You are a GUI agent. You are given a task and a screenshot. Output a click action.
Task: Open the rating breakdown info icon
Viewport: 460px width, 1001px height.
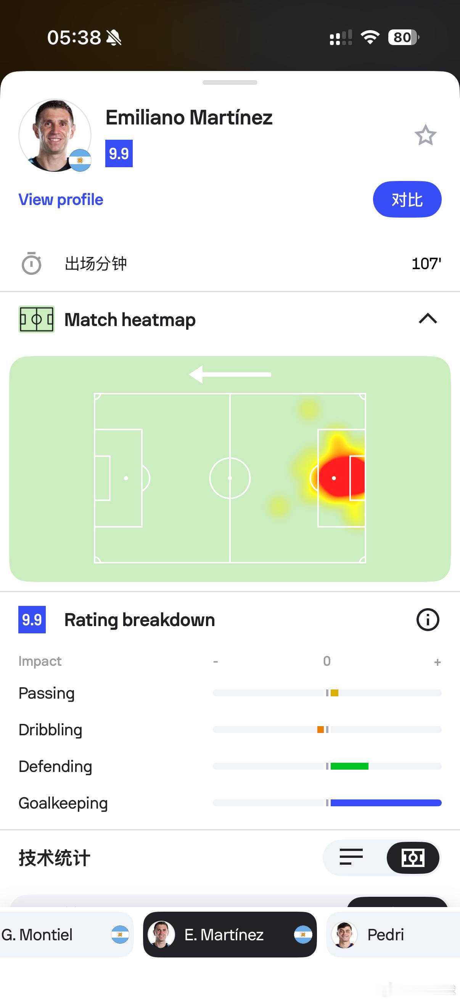point(428,619)
